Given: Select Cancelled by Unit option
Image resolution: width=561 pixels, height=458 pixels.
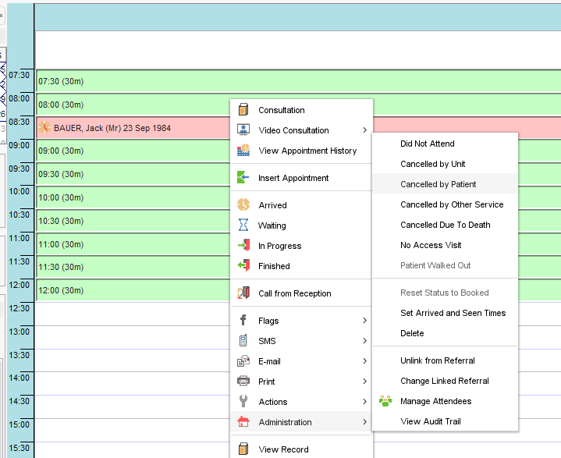Looking at the screenshot, I should 445,164.
